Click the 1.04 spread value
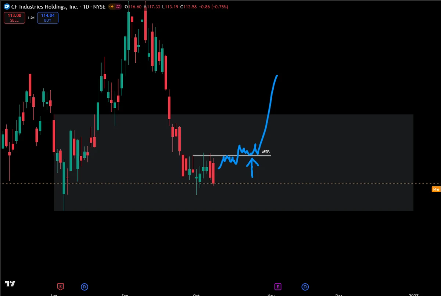The width and height of the screenshot is (441, 296). pos(31,18)
